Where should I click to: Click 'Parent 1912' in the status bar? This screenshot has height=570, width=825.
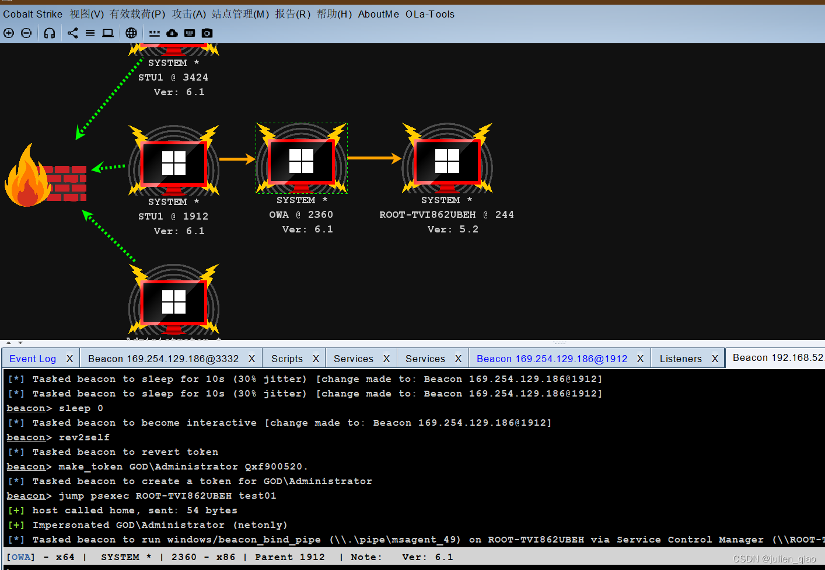pyautogui.click(x=290, y=557)
